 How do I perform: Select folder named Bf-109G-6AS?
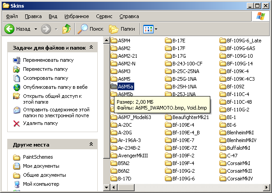click(241, 48)
